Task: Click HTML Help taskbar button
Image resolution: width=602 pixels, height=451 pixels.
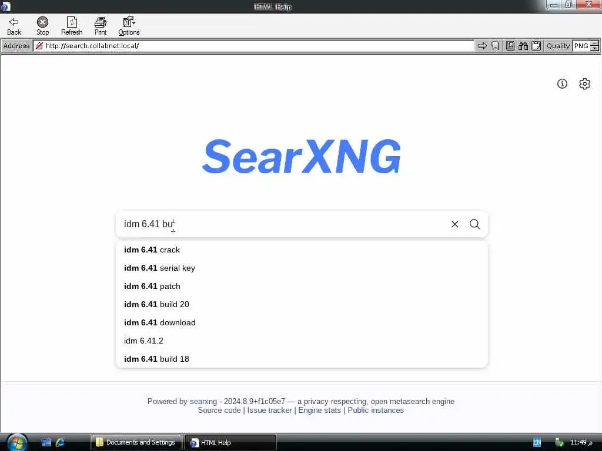Action: [x=230, y=443]
